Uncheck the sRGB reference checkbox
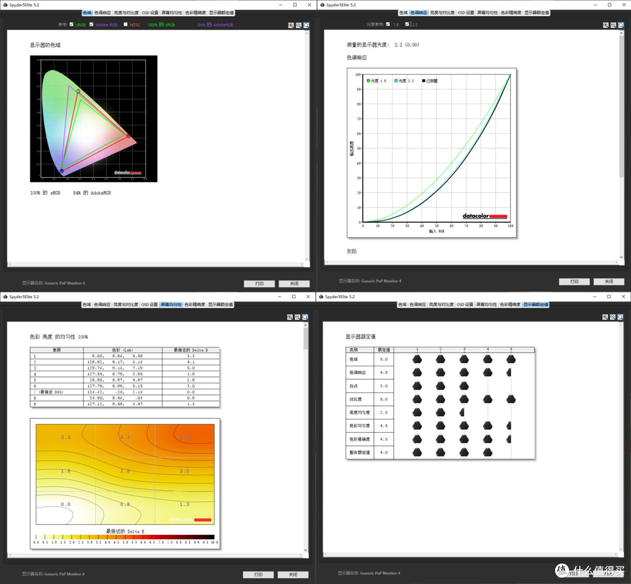Screen dimensions: 631x584 point(72,24)
